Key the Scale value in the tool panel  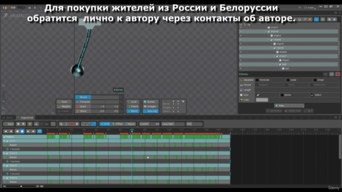121,107
